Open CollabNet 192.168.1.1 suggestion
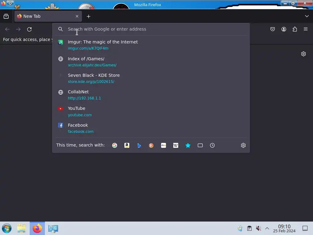Screen dimensions: 313x235 click(x=151, y=95)
